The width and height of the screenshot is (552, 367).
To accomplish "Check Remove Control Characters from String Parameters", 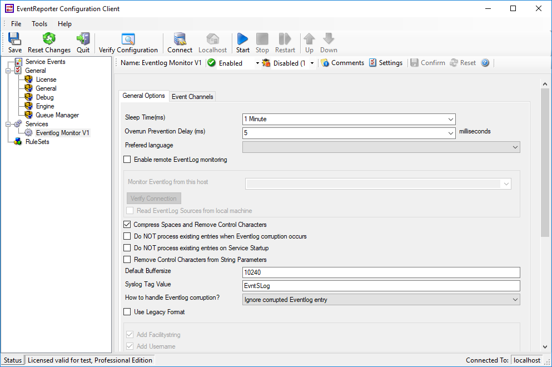I will pos(127,259).
